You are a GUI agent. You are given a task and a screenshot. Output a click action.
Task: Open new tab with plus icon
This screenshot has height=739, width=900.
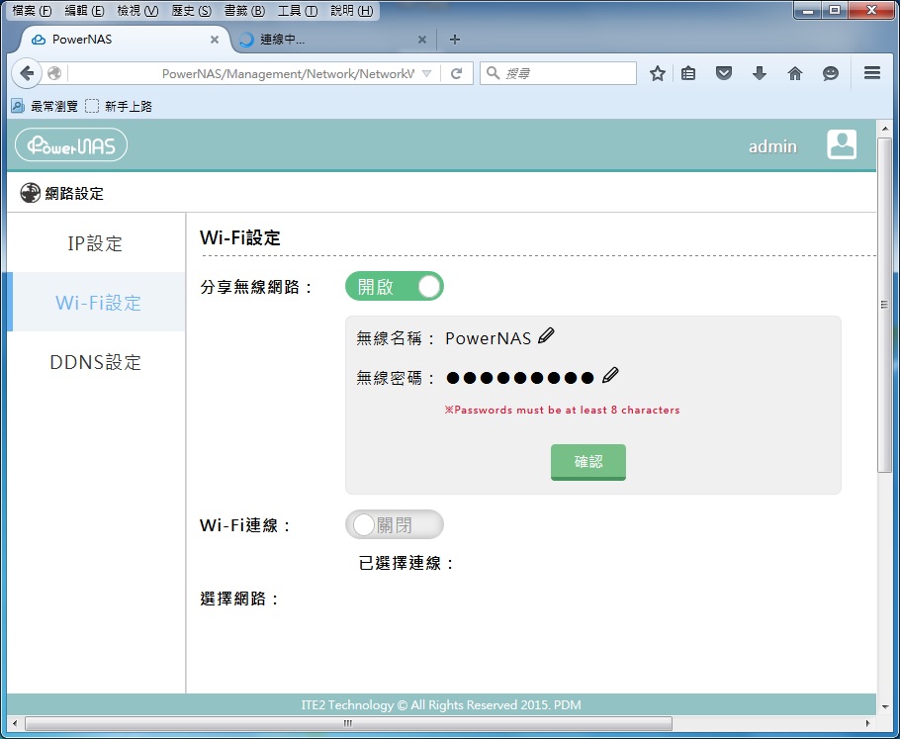pyautogui.click(x=455, y=40)
